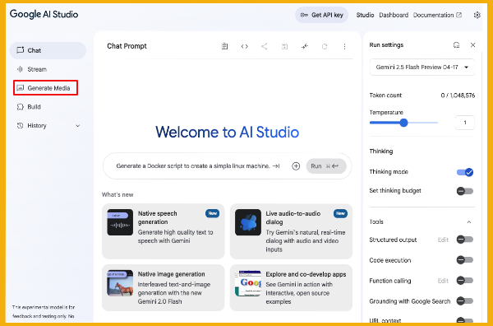Enable the Function calling toggle

tap(465, 281)
